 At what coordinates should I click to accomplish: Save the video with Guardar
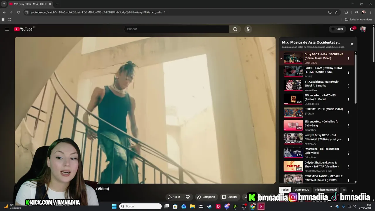pos(230,197)
